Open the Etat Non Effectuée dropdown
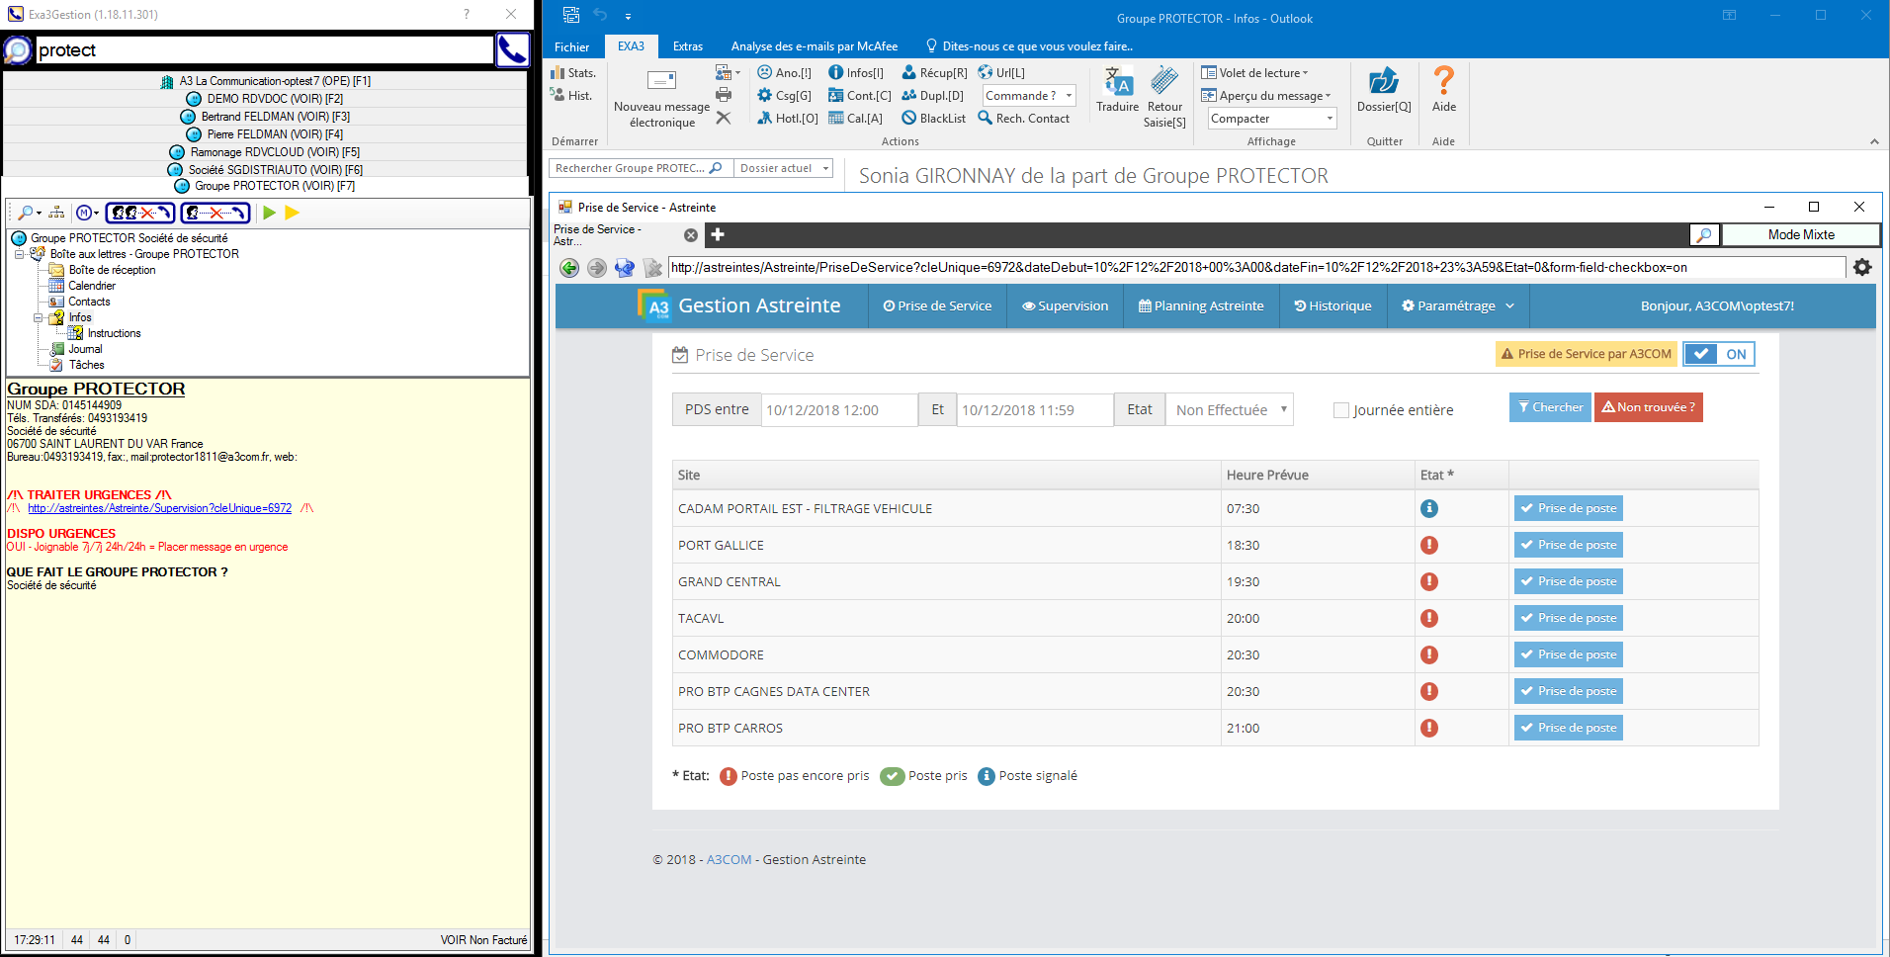The width and height of the screenshot is (1890, 957). click(1230, 410)
